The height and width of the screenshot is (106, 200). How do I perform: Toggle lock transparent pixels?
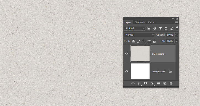[x=134, y=41]
